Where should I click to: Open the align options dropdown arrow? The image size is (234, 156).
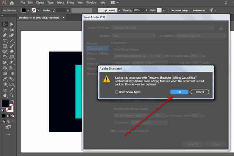(216, 10)
